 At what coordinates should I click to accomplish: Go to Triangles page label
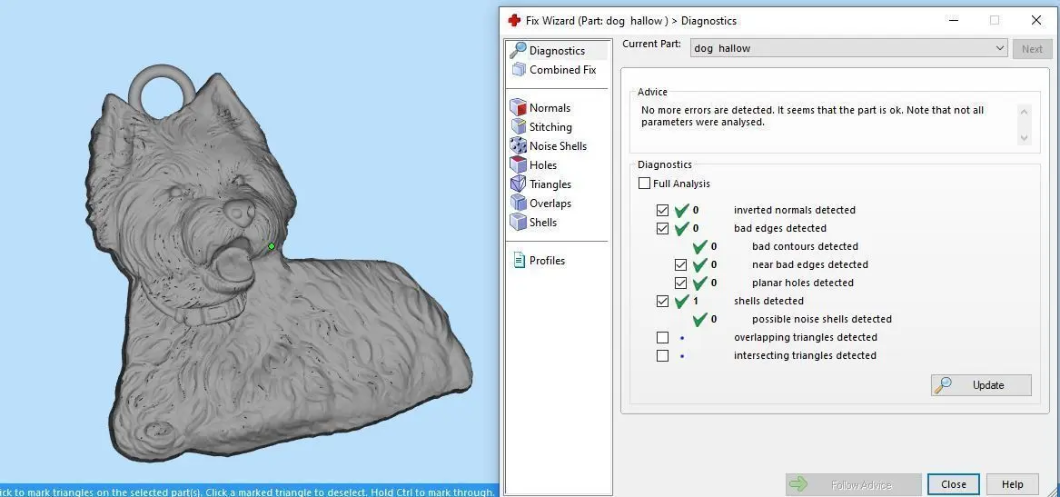click(550, 184)
